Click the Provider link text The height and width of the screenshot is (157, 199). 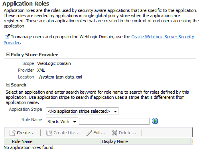click(x=12, y=43)
